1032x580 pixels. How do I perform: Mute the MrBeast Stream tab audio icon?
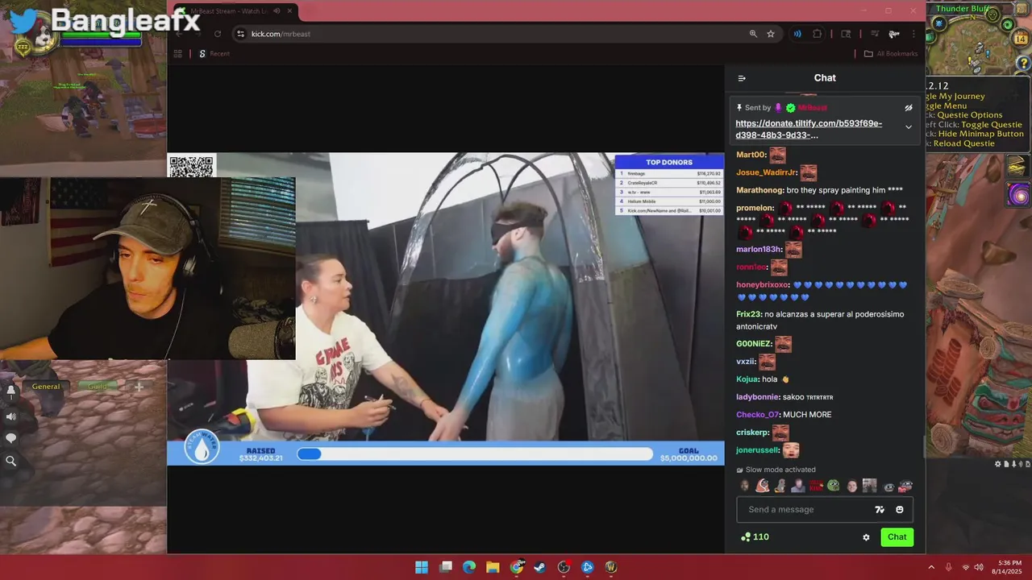point(277,11)
